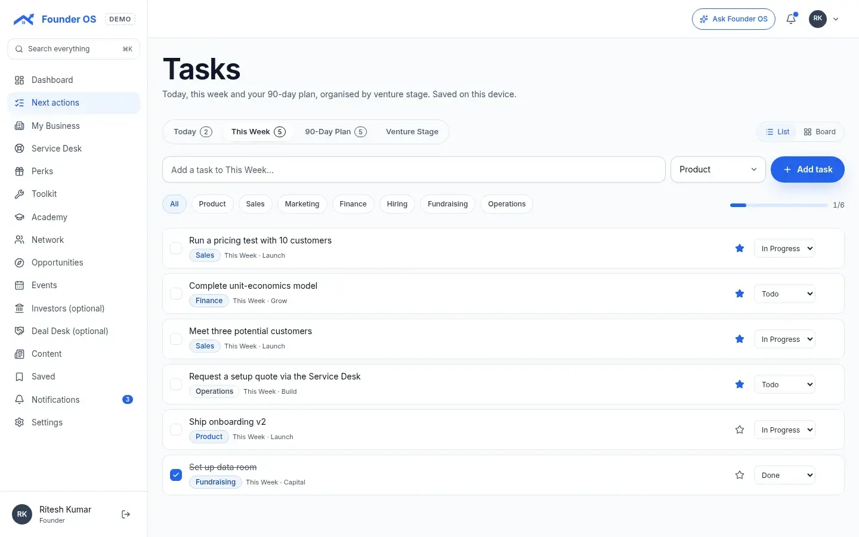Click the Founder OS logo icon

(x=23, y=19)
